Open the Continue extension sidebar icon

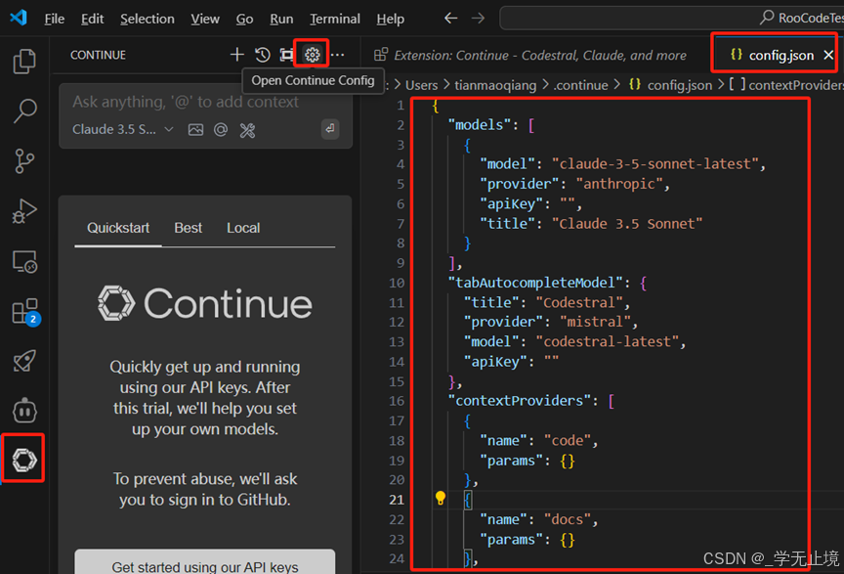click(24, 460)
